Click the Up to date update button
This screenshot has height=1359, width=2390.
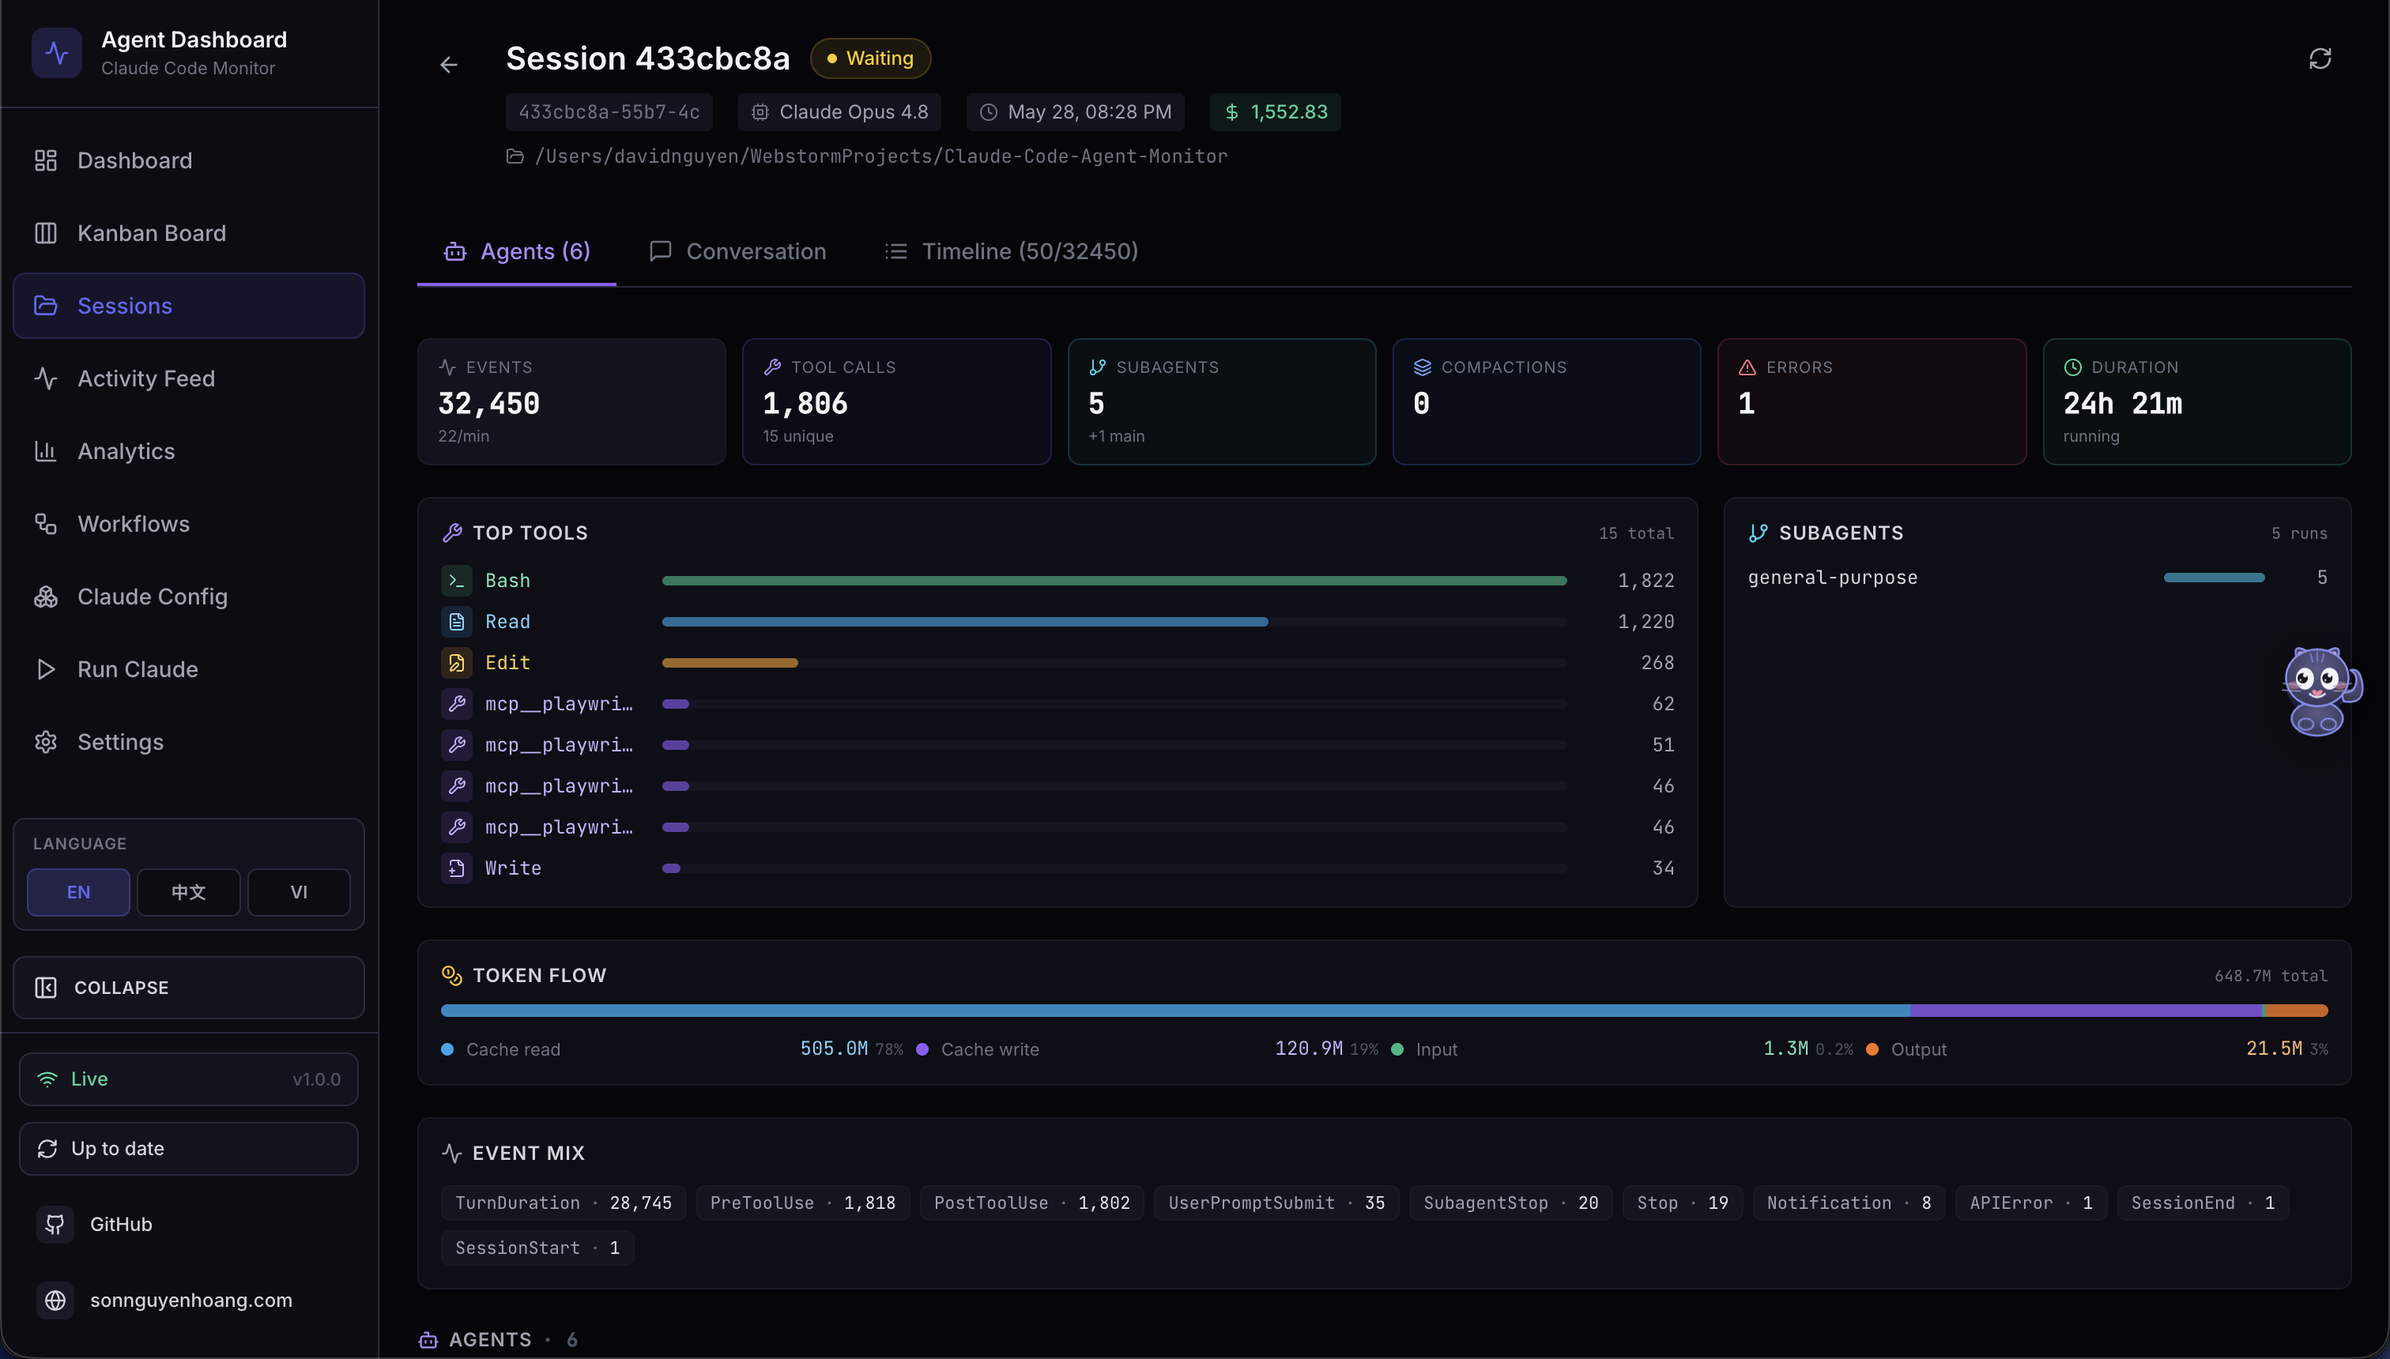click(x=189, y=1149)
